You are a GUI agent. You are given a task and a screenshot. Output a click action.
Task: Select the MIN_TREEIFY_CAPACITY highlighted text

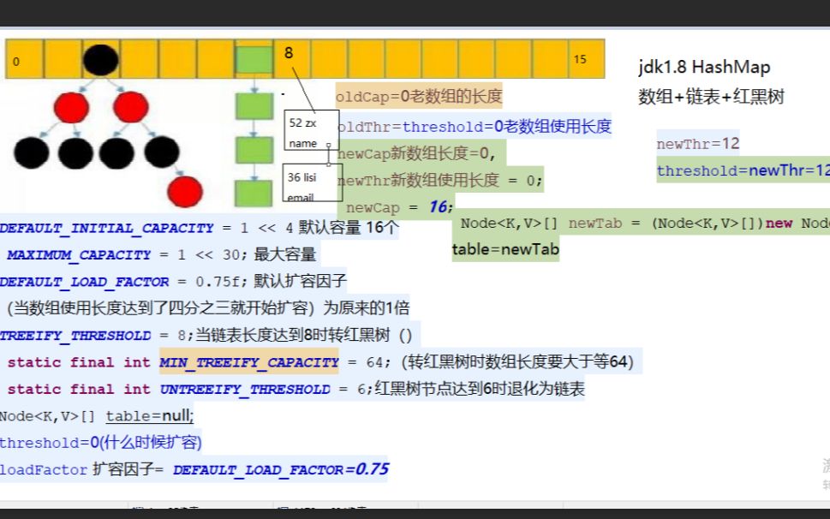[x=247, y=362]
